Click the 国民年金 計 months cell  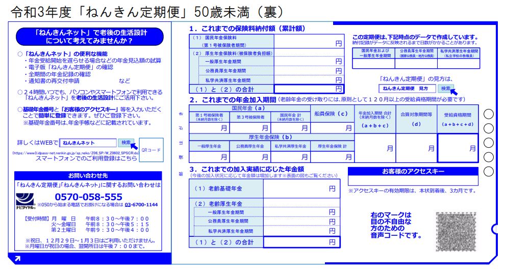(x=291, y=128)
